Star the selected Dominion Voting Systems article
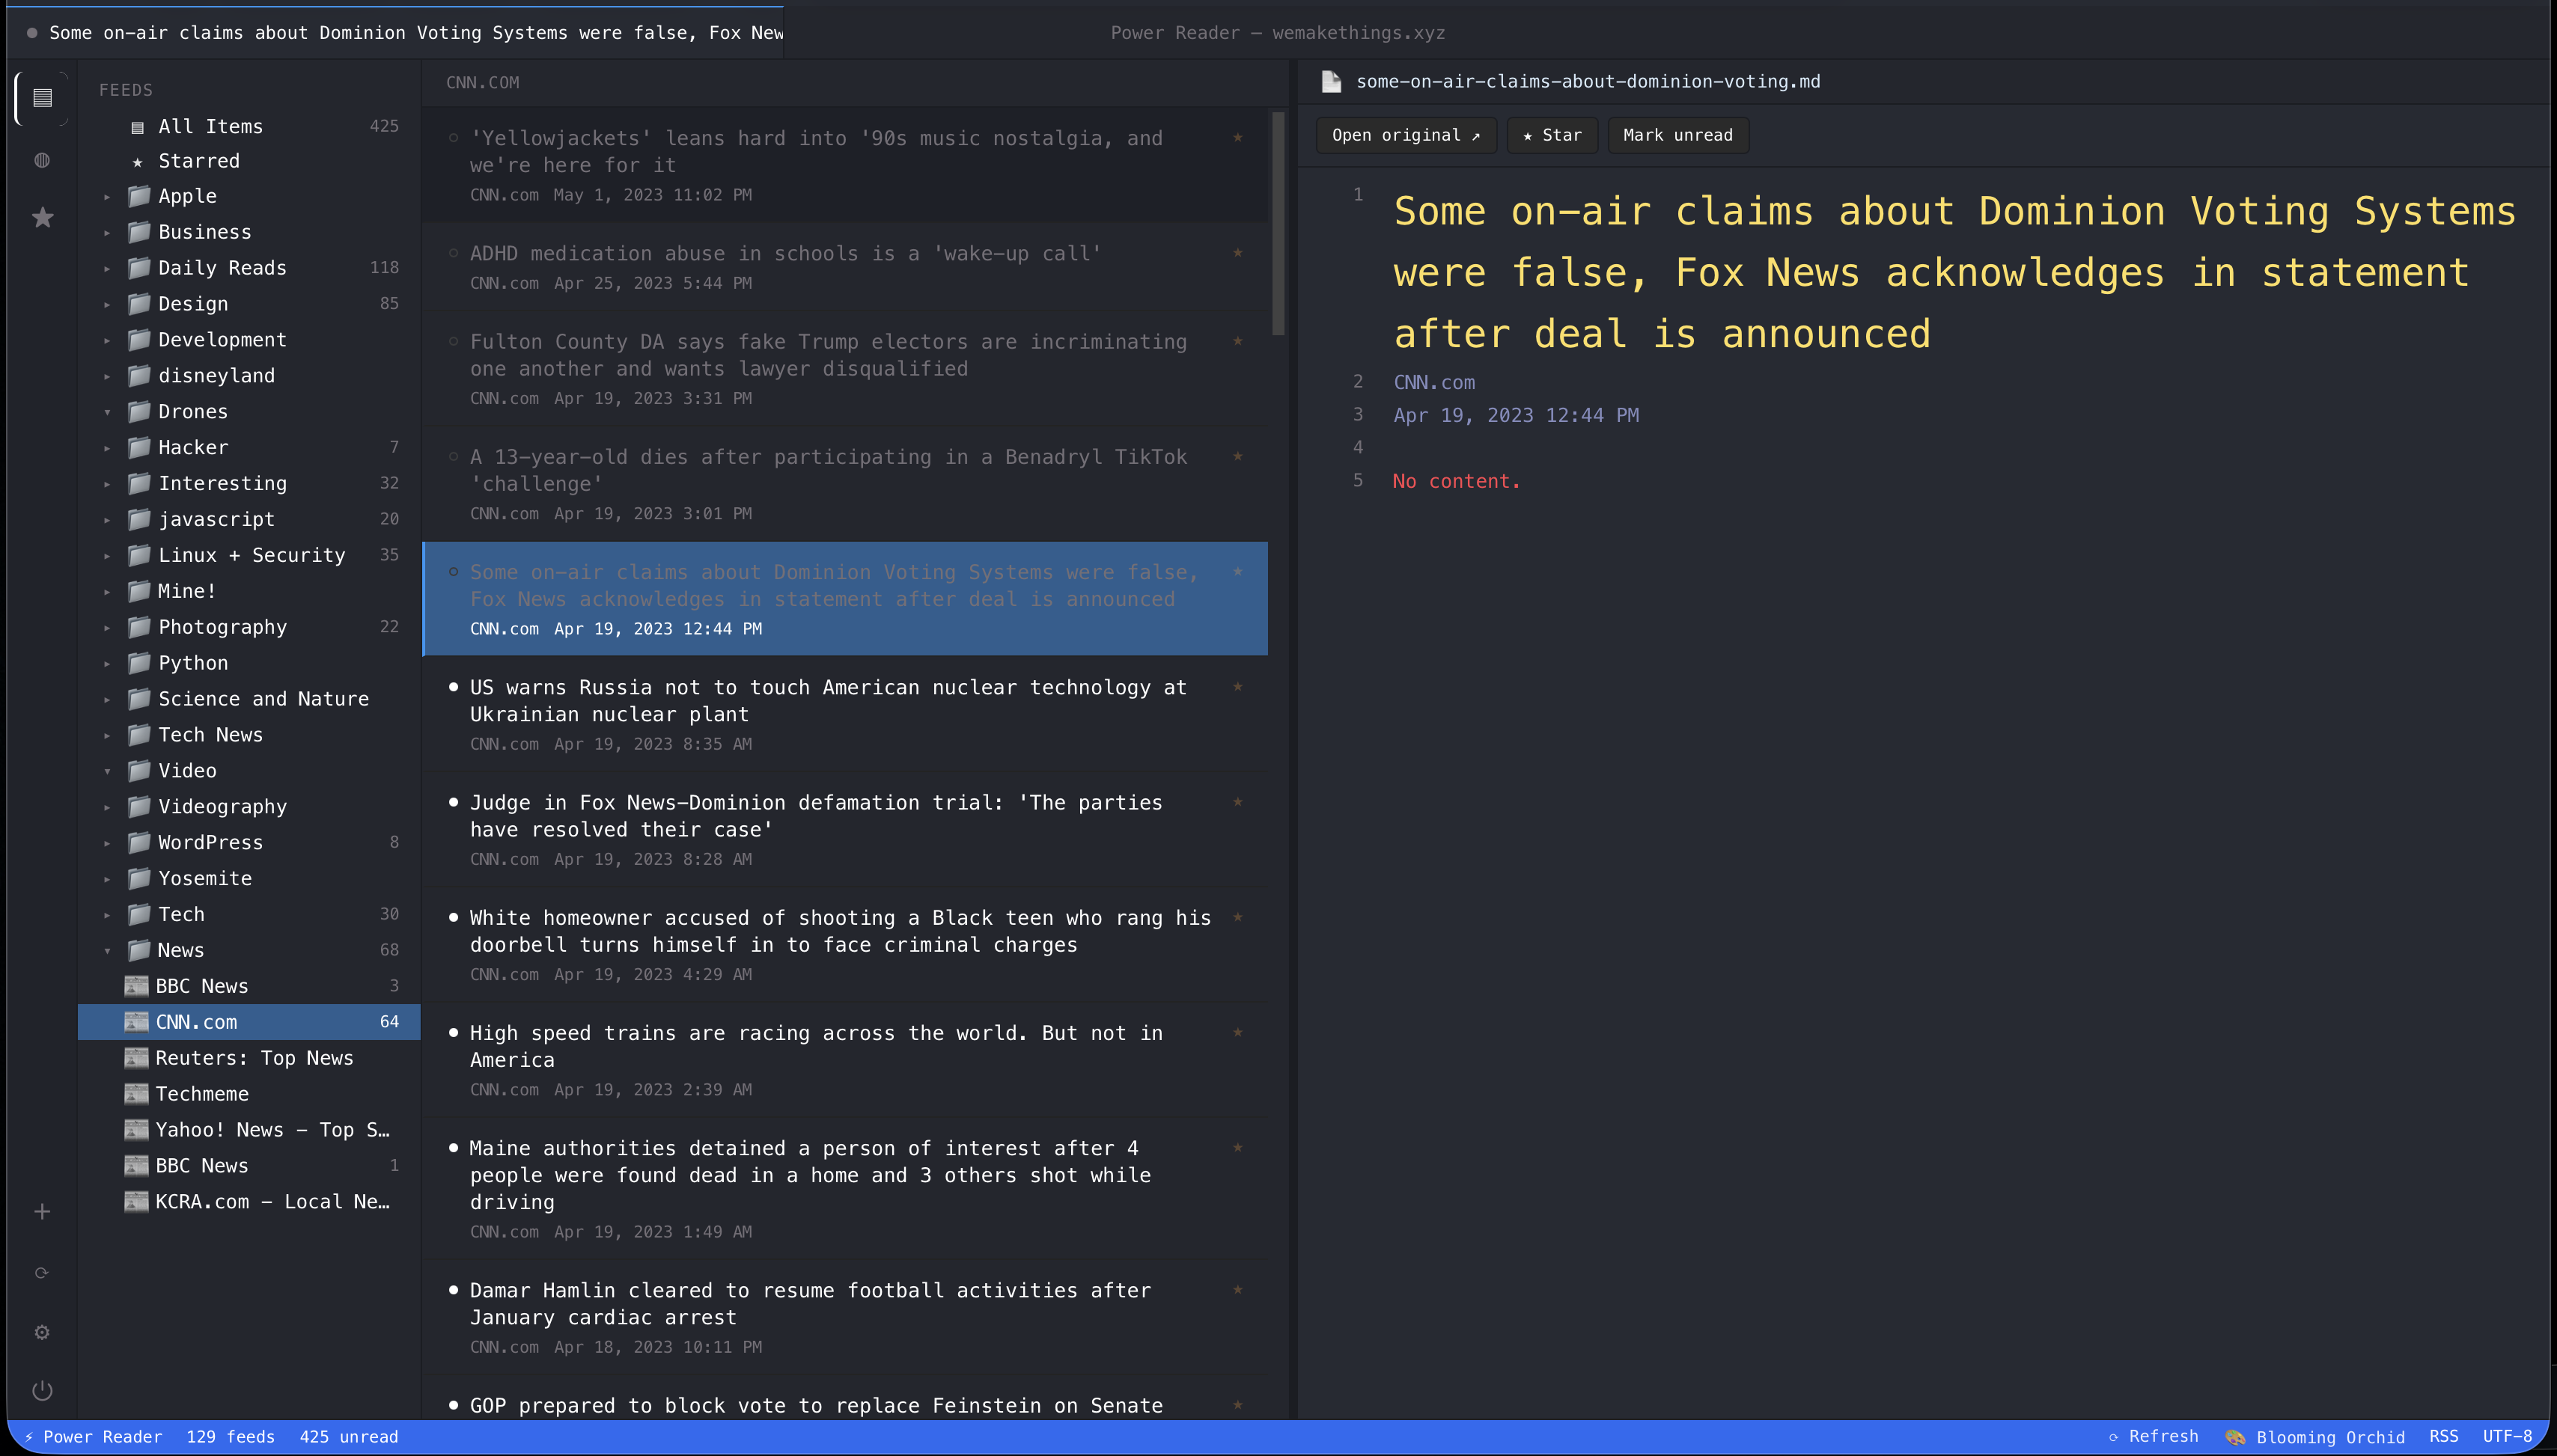The image size is (2557, 1456). pyautogui.click(x=1237, y=571)
